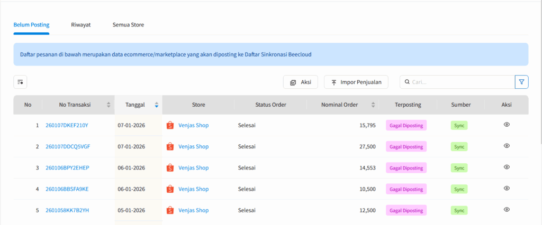The width and height of the screenshot is (542, 225).
Task: Click Selesai status for order 260106BPY2EHEP
Action: [247, 168]
